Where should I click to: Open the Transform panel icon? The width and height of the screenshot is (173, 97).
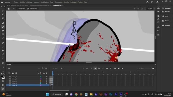pyautogui.click(x=158, y=22)
